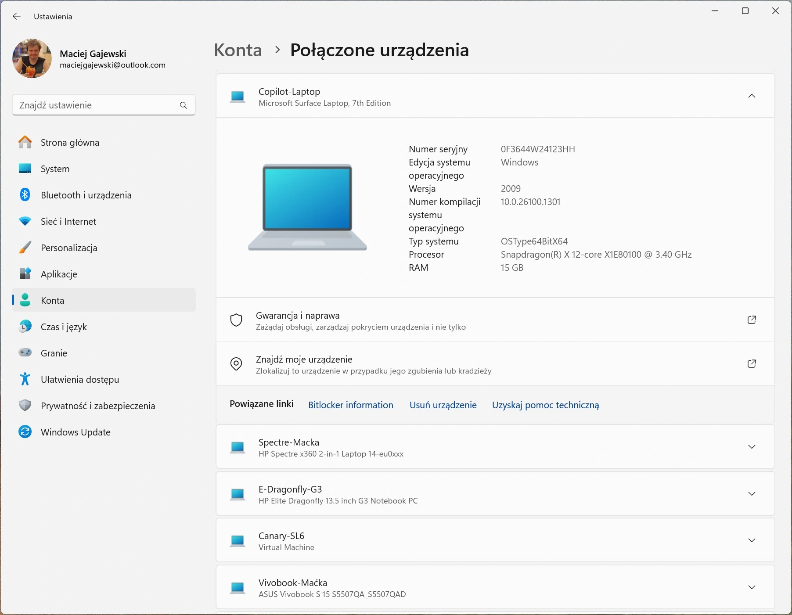Go to Bluetooth i urządzenia section
The image size is (792, 615).
click(104, 195)
